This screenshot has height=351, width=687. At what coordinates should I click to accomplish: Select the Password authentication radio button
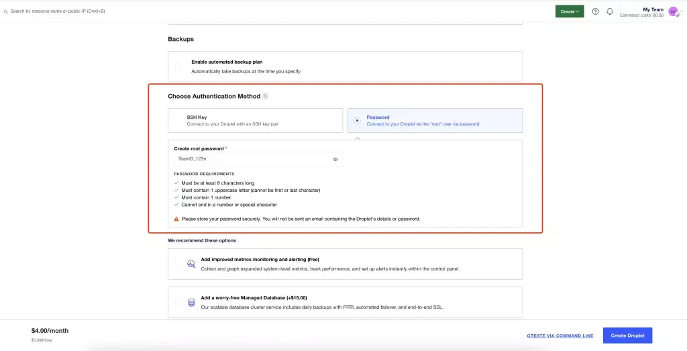(x=357, y=121)
